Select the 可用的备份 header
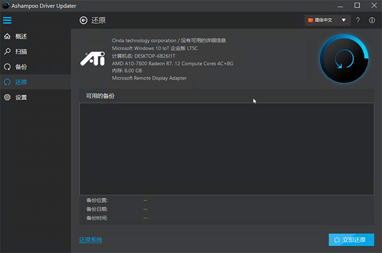 point(100,96)
